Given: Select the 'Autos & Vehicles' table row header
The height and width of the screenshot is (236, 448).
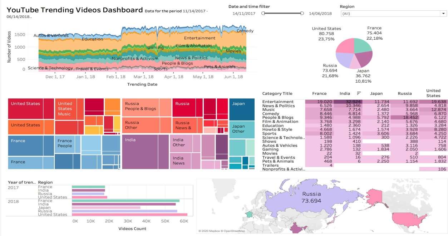Looking at the screenshot, I should pyautogui.click(x=280, y=146).
